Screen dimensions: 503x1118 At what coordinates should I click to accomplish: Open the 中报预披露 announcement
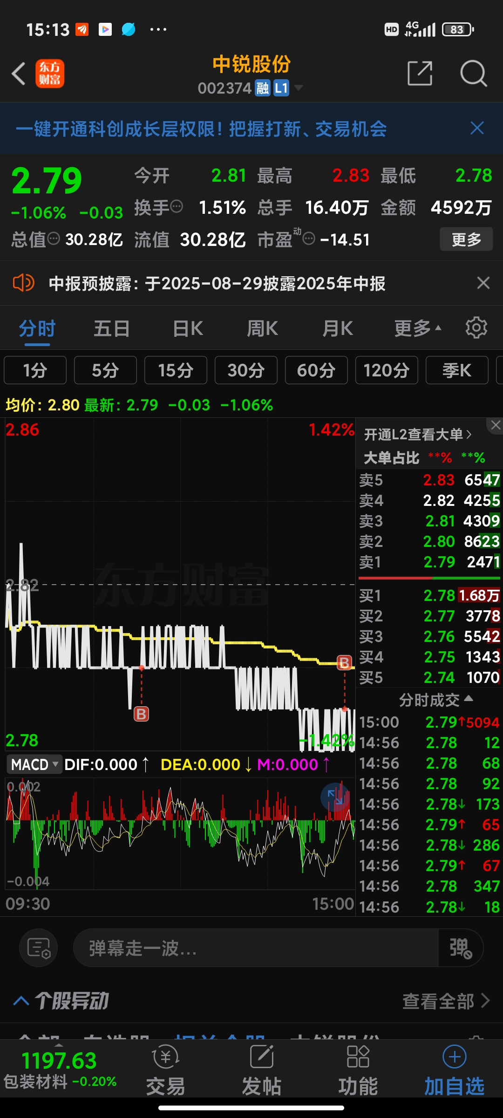pos(217,283)
